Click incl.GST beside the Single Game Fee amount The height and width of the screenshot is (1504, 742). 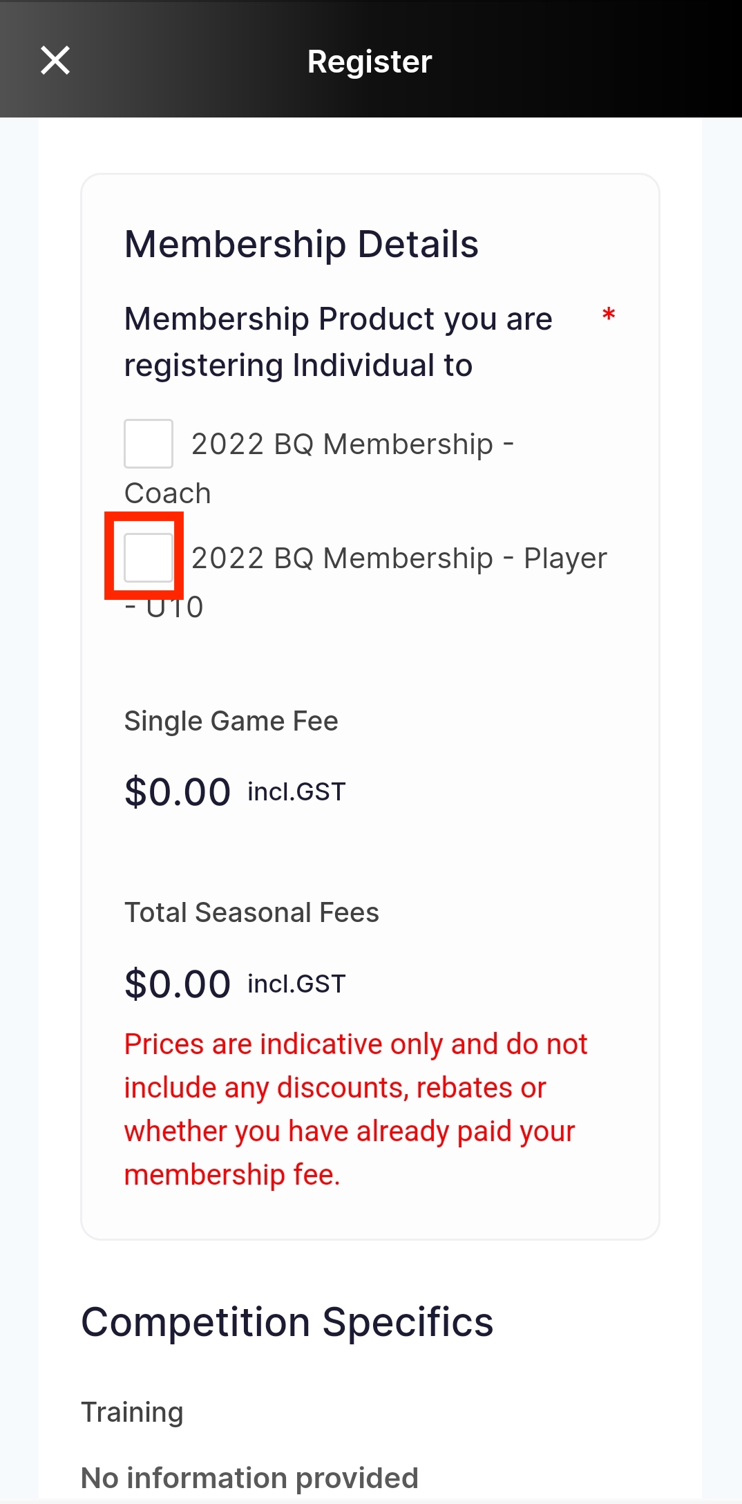[x=297, y=792]
